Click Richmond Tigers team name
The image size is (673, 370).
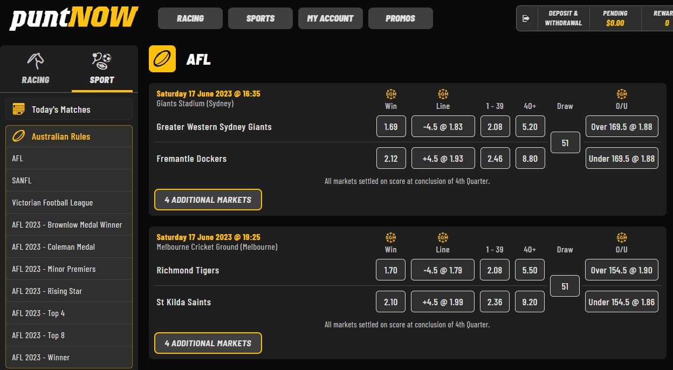click(x=188, y=270)
